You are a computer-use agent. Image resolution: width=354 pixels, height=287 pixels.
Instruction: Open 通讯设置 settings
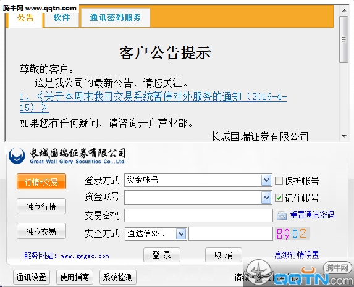tap(31, 277)
